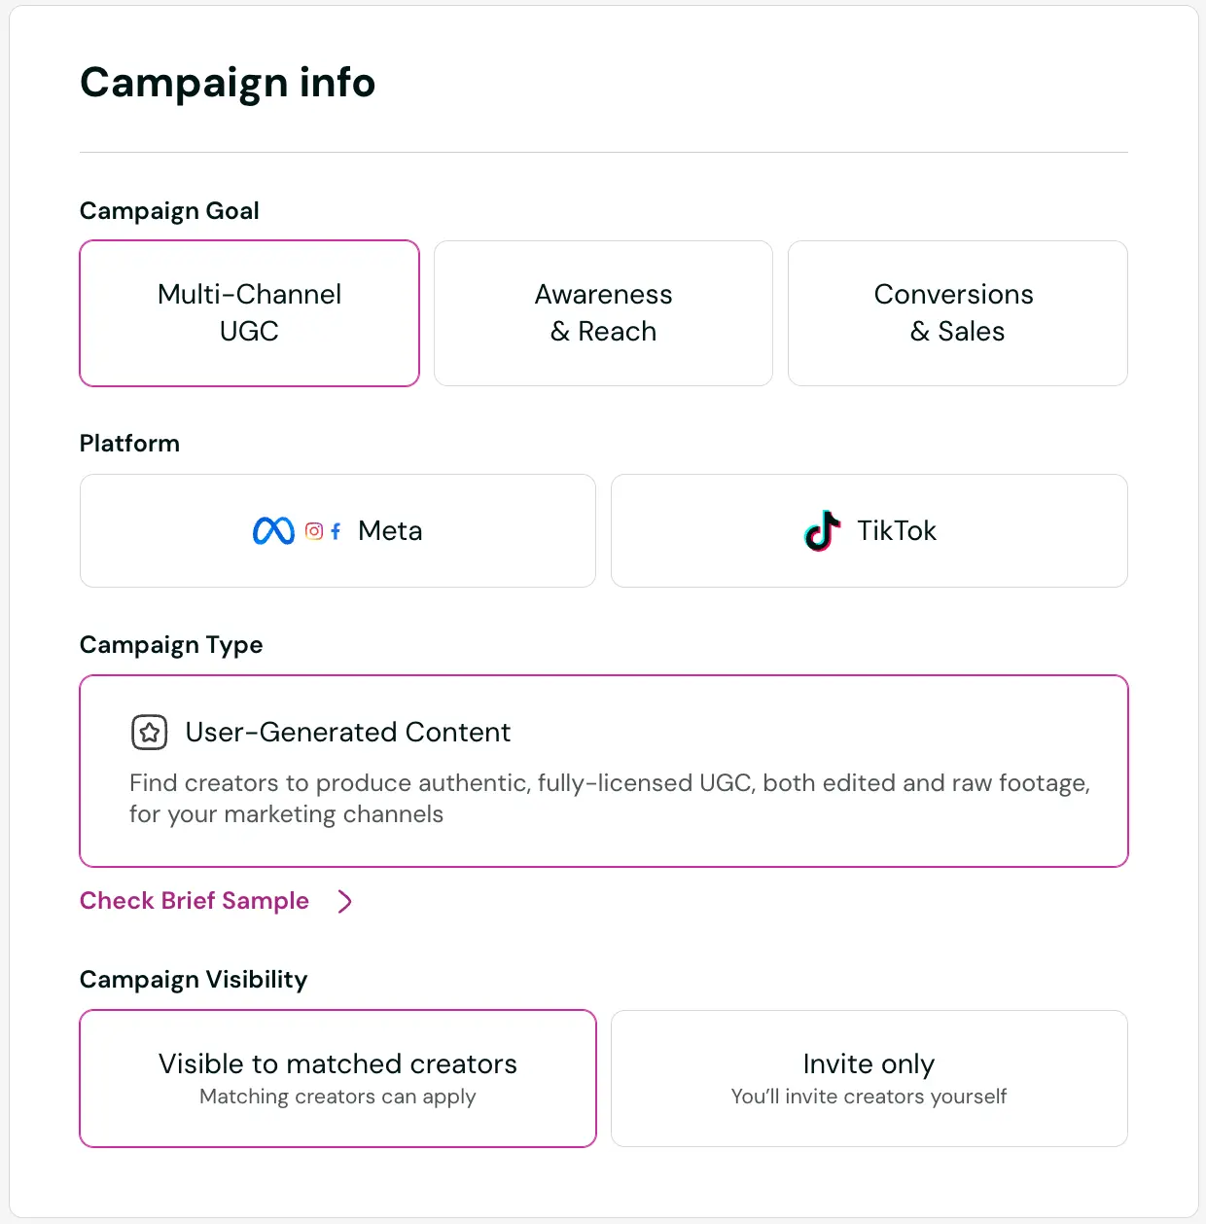Select the Invite only visibility option
The width and height of the screenshot is (1206, 1224).
pyautogui.click(x=869, y=1078)
